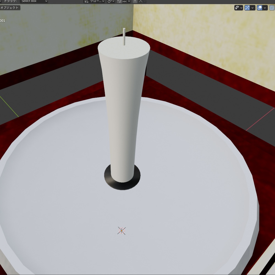Click the オブジェクト mode button
275x275 pixels.
pyautogui.click(x=10, y=8)
